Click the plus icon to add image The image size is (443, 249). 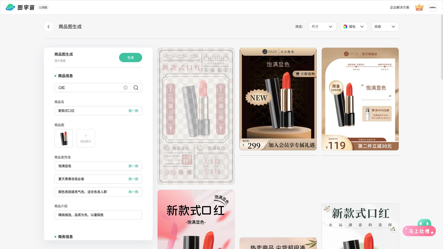[x=86, y=136]
